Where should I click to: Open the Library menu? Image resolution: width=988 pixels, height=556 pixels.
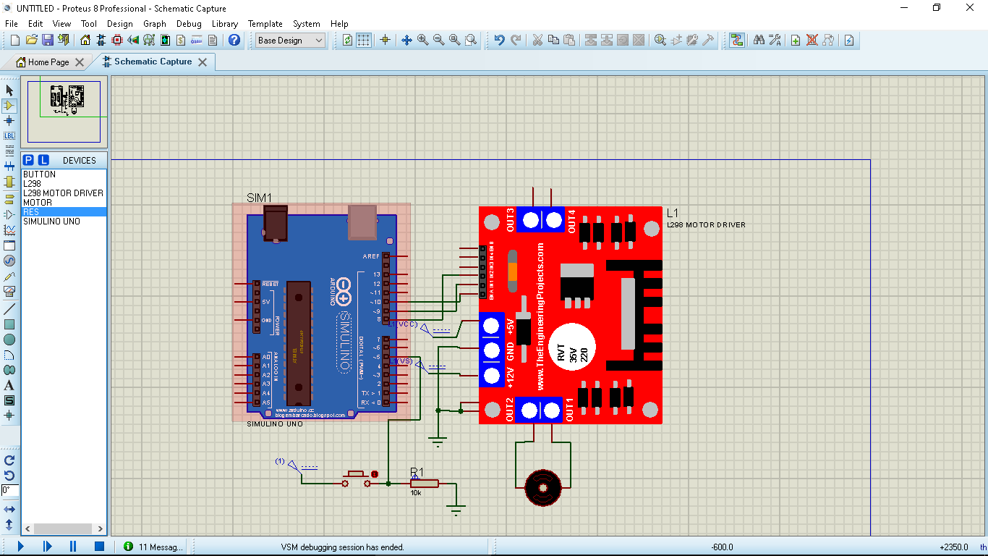coord(225,24)
